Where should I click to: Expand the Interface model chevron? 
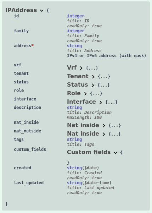101,102
